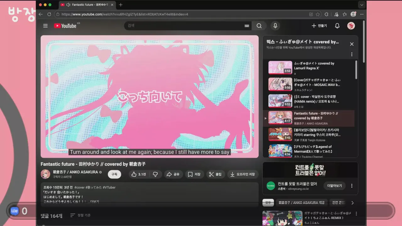Show more filter chips with right chevron
This screenshot has height=226, width=402.
tap(352, 203)
